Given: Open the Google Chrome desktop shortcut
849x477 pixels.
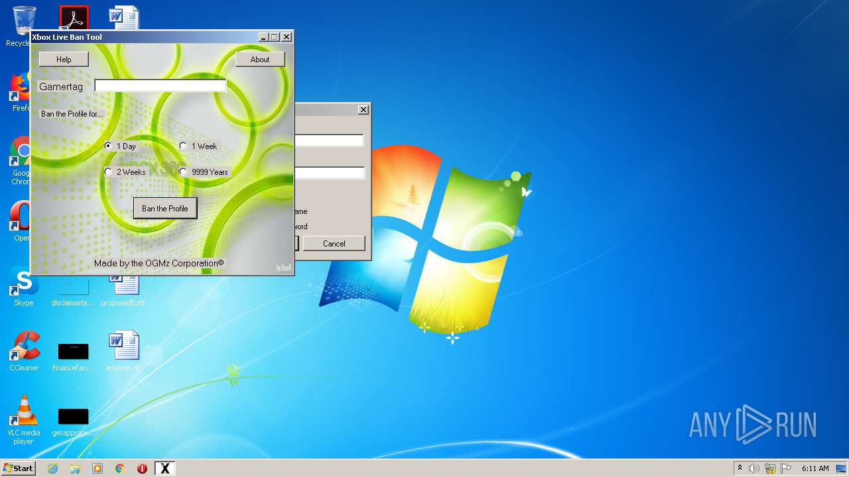Looking at the screenshot, I should click(x=20, y=161).
